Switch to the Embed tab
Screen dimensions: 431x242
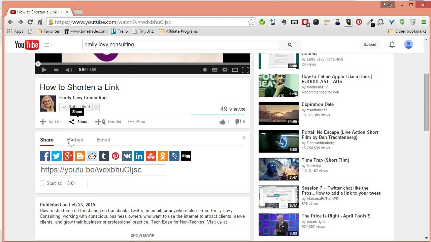coord(75,140)
